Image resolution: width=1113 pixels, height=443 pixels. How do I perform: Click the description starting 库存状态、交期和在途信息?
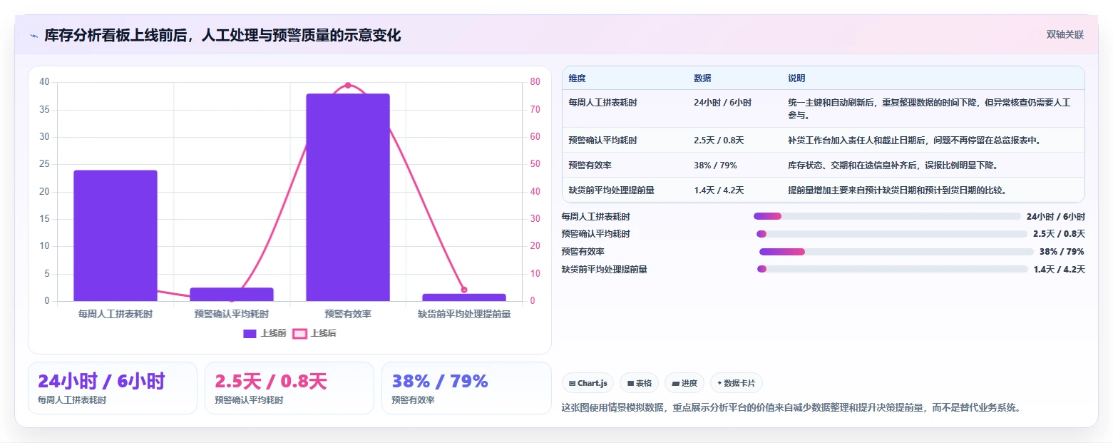click(x=893, y=166)
